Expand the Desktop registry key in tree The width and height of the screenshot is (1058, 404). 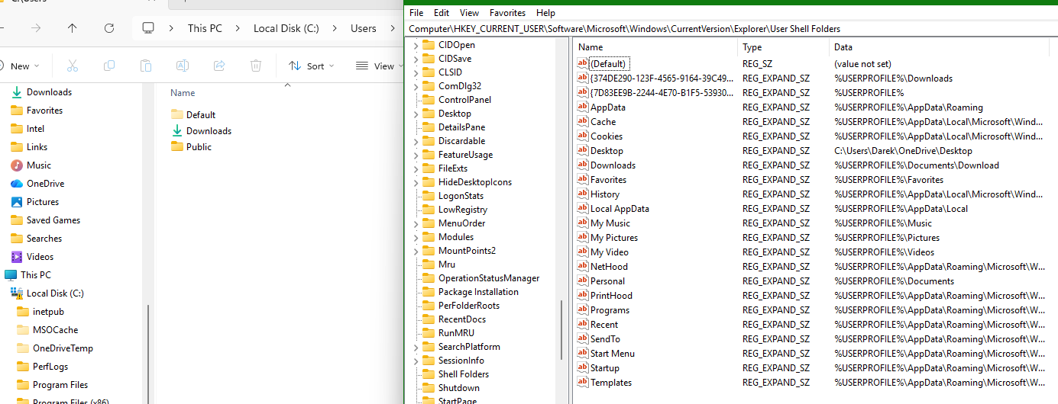[416, 114]
